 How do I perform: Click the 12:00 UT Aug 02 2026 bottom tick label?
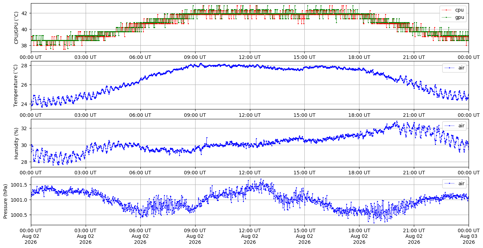point(250,236)
